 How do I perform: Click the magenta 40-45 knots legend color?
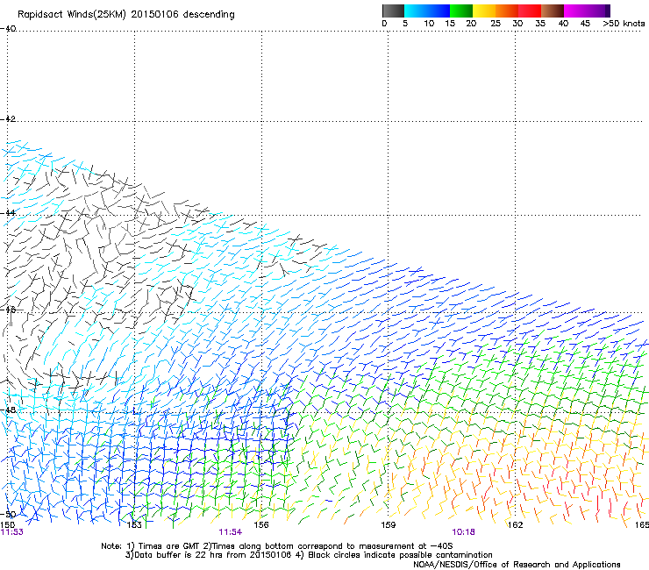point(575,11)
